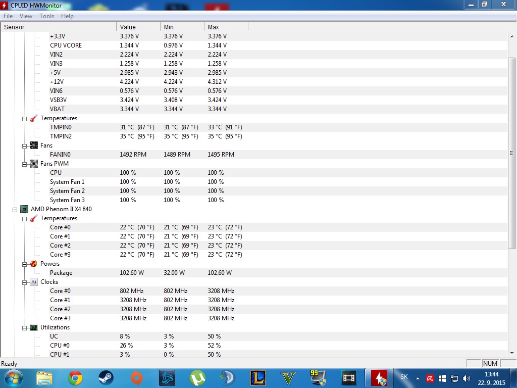Collapse the Powers group
Screen dimensions: 517x388
click(x=24, y=264)
